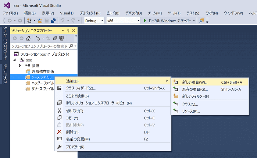
Task: Click the red X Delete icon
Action: (x=59, y=132)
